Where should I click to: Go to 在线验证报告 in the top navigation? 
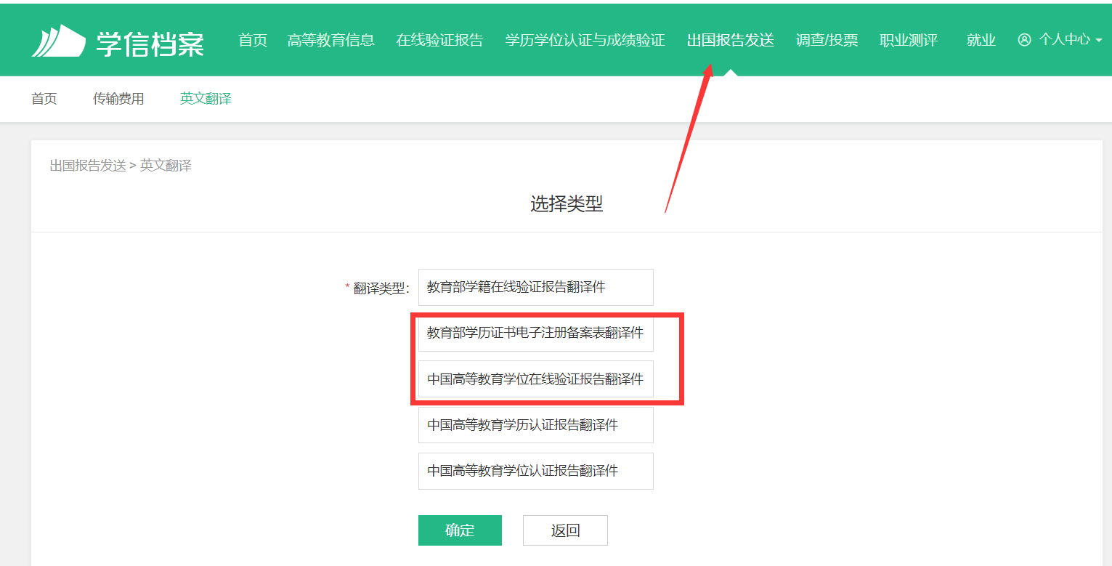click(x=439, y=40)
